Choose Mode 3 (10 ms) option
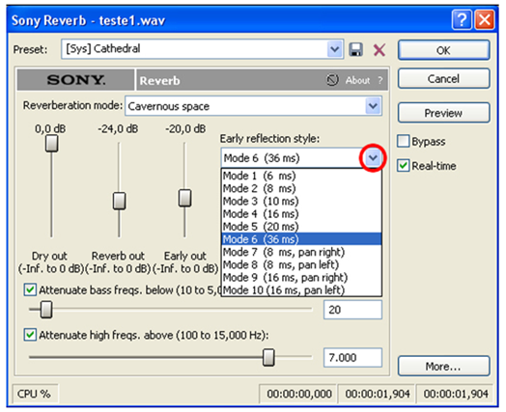The image size is (506, 412). pos(301,201)
